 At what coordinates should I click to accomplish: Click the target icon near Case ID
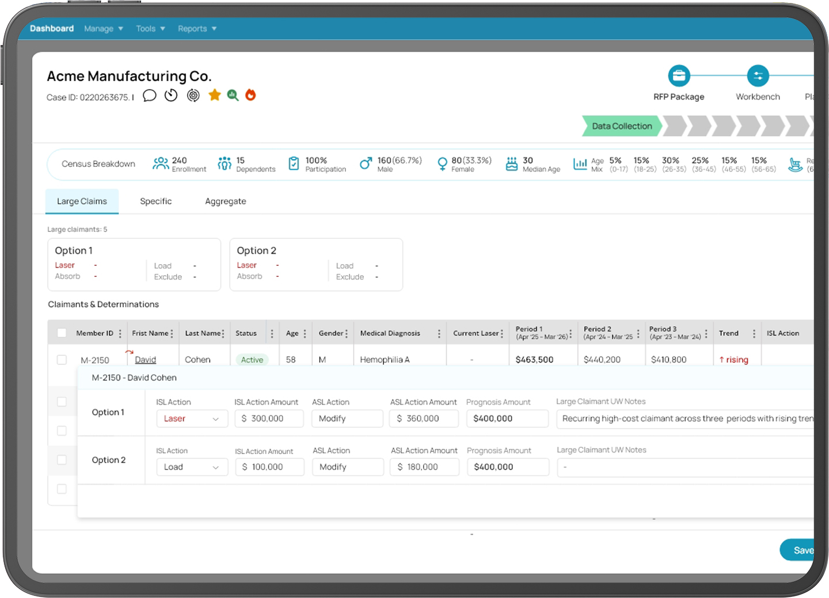(x=193, y=96)
